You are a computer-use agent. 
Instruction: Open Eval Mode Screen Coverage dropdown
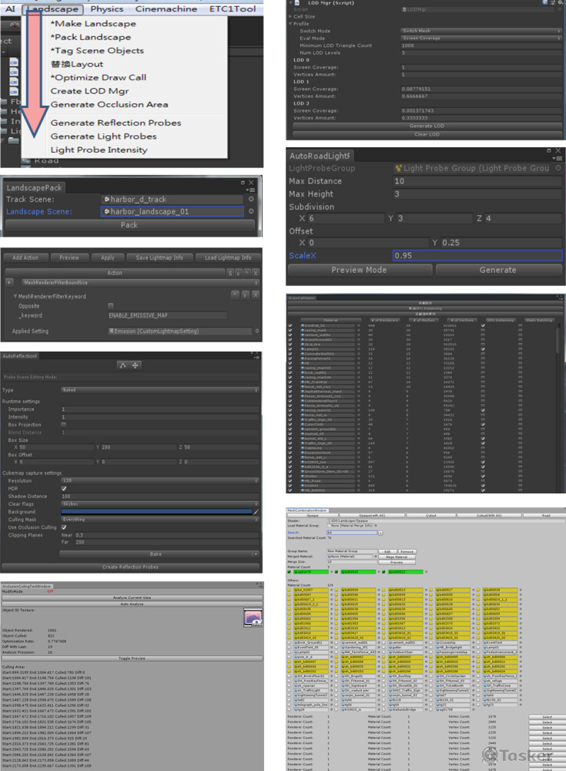481,38
